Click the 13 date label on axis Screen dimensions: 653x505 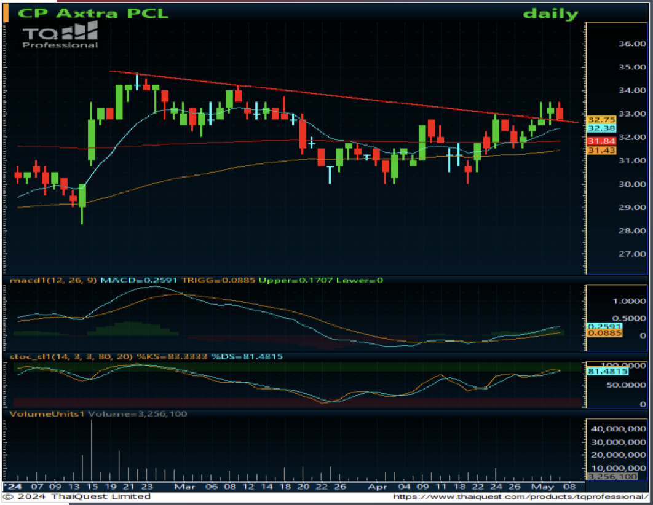[x=74, y=487]
